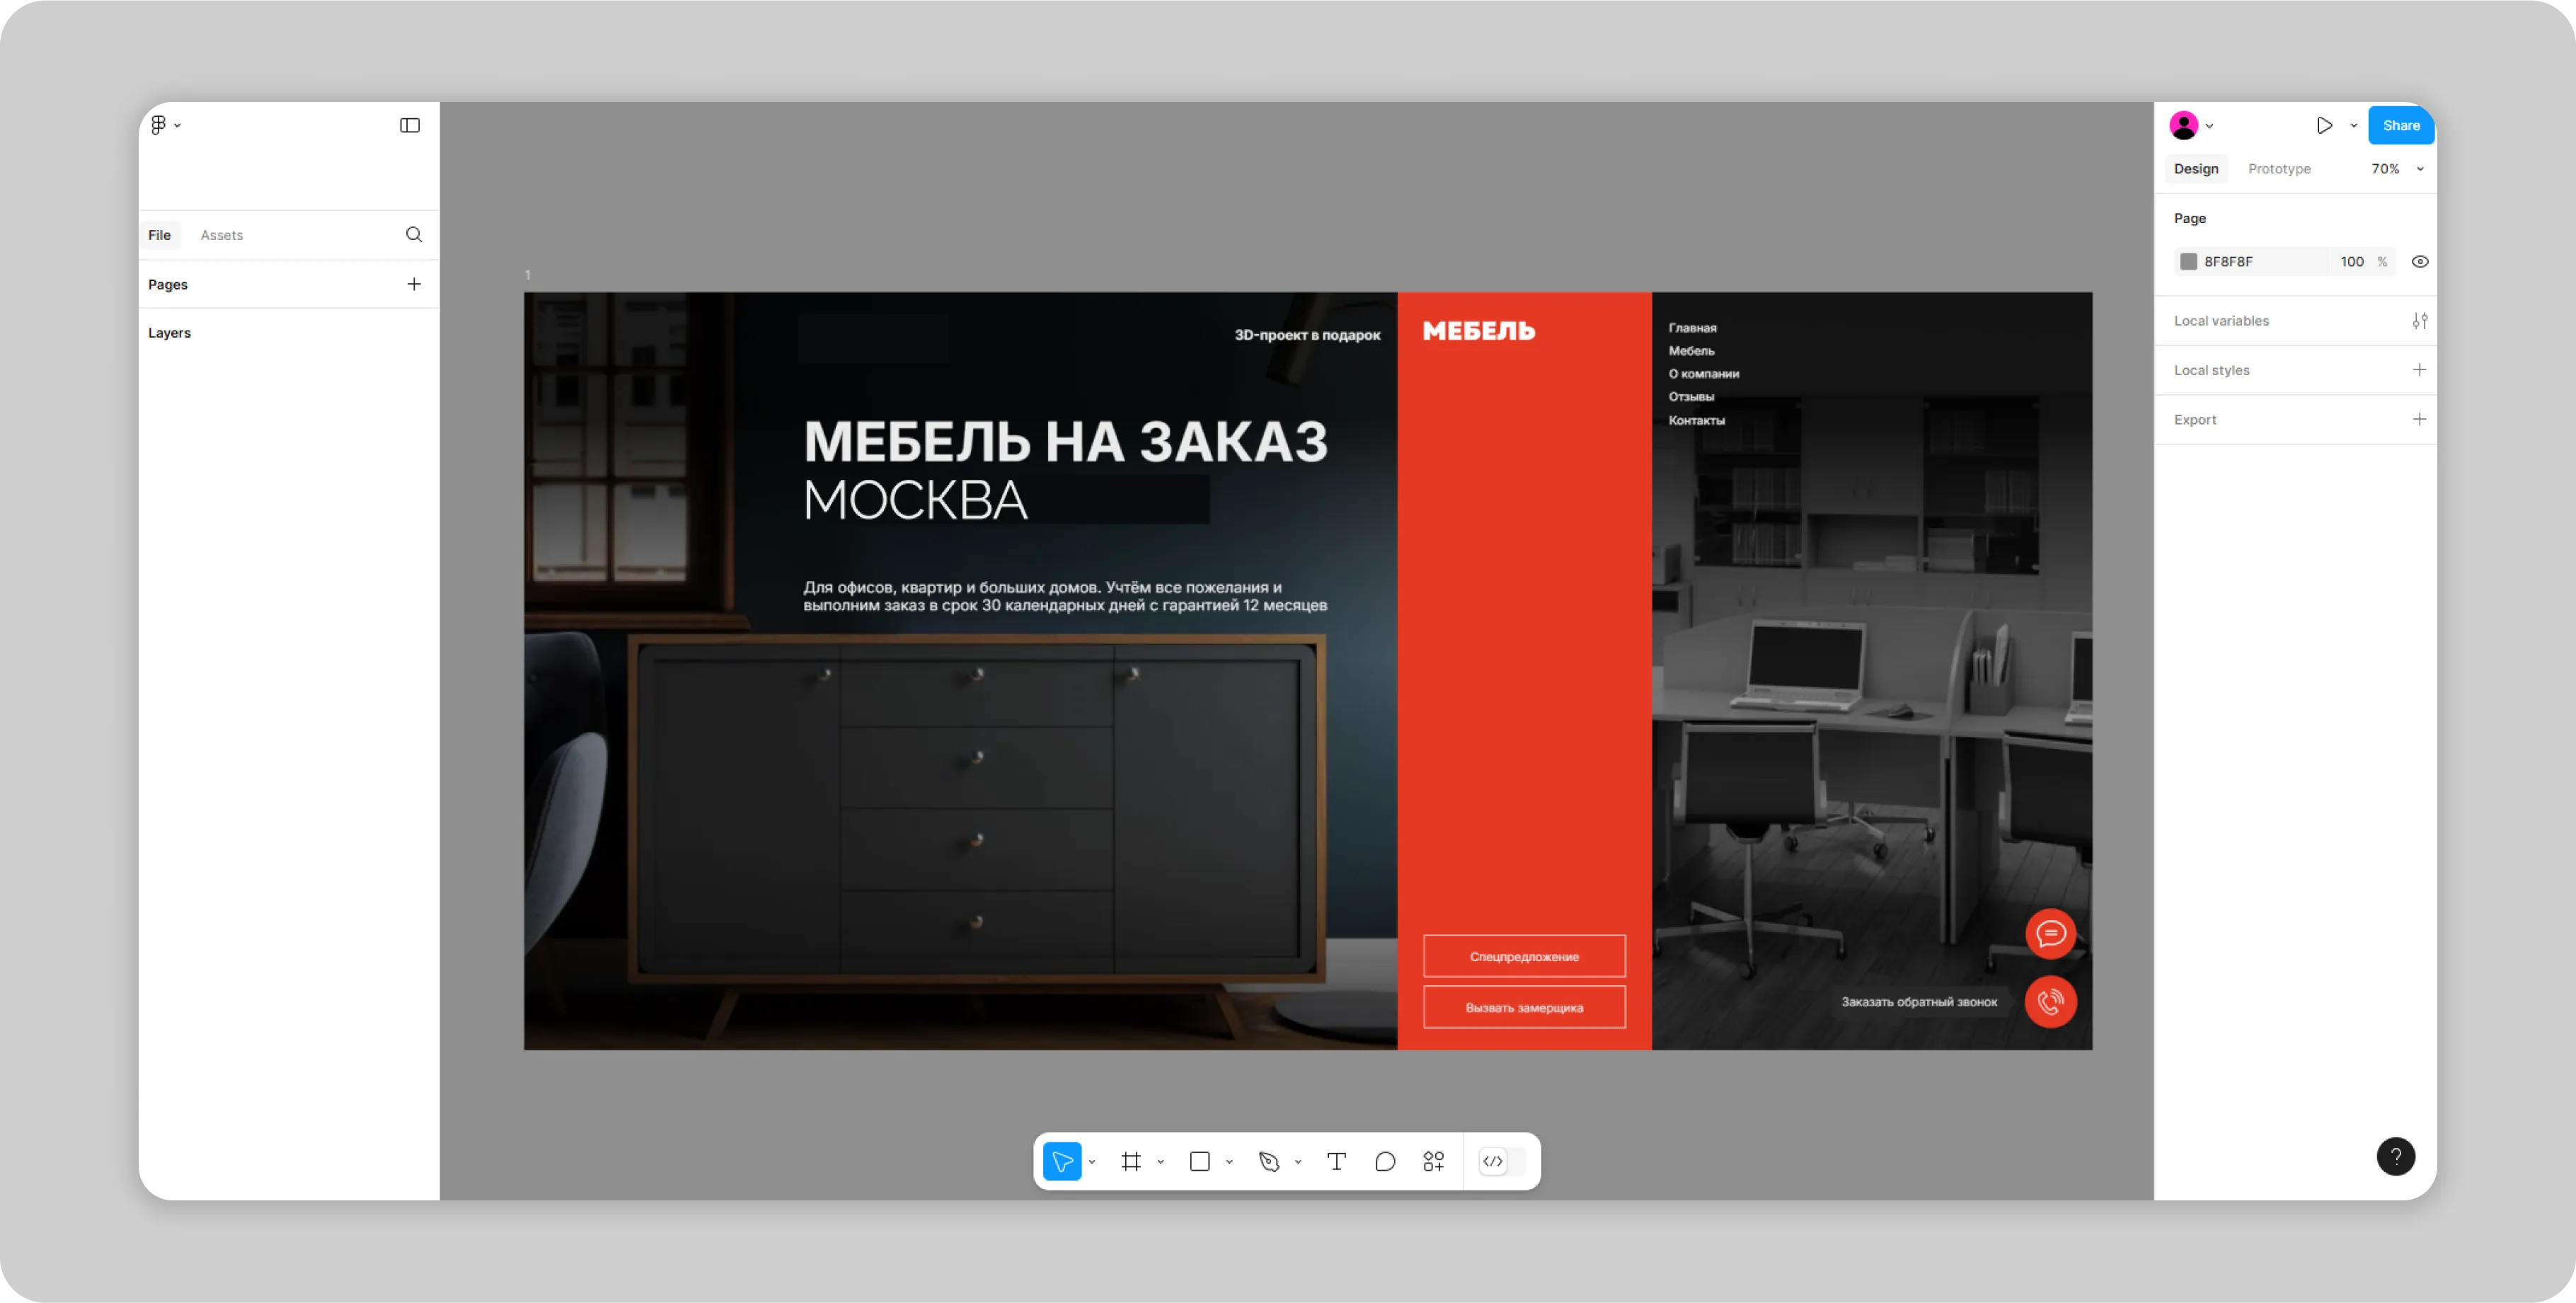Viewport: 2576px width, 1303px height.
Task: Open the Actions components tool
Action: point(1433,1161)
